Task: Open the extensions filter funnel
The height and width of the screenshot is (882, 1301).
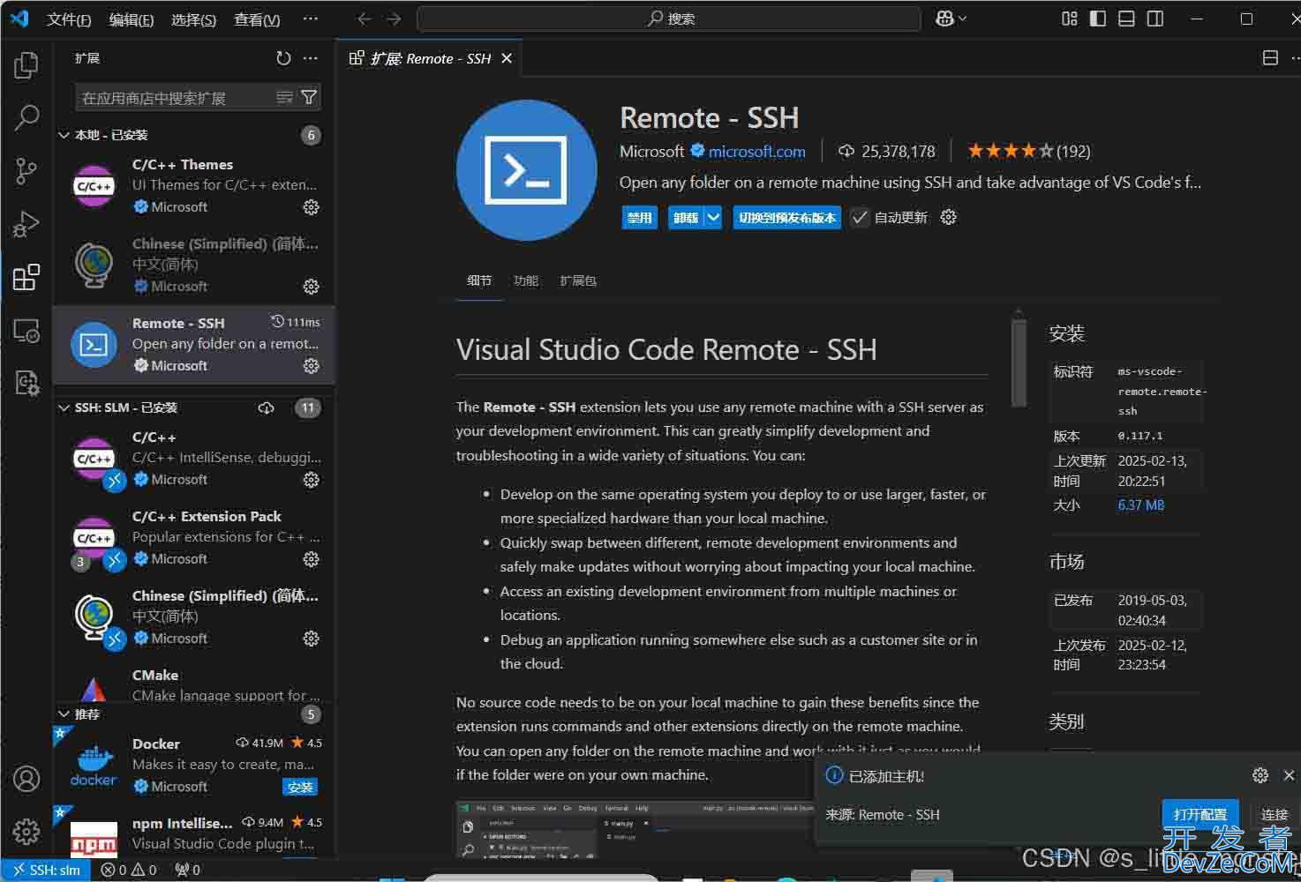Action: click(309, 97)
